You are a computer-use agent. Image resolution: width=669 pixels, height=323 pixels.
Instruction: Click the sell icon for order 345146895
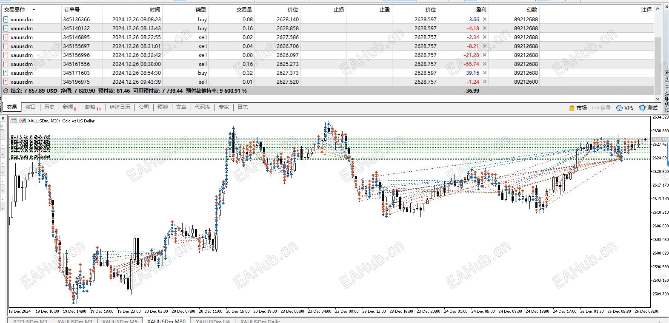coord(6,37)
